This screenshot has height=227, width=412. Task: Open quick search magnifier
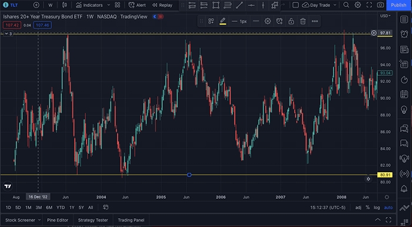(x=346, y=5)
